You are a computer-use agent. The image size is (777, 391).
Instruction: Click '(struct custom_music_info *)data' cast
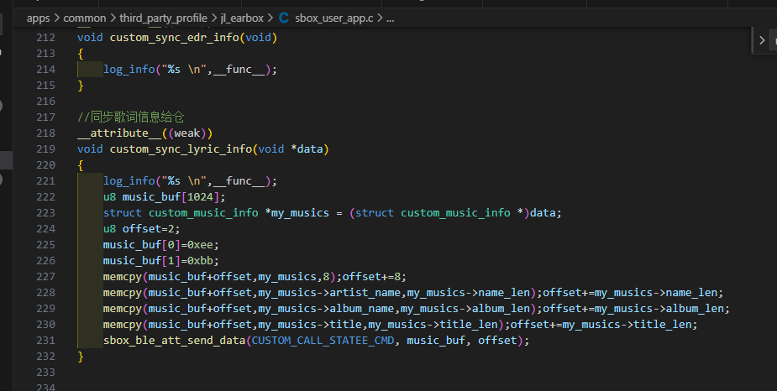pos(452,213)
